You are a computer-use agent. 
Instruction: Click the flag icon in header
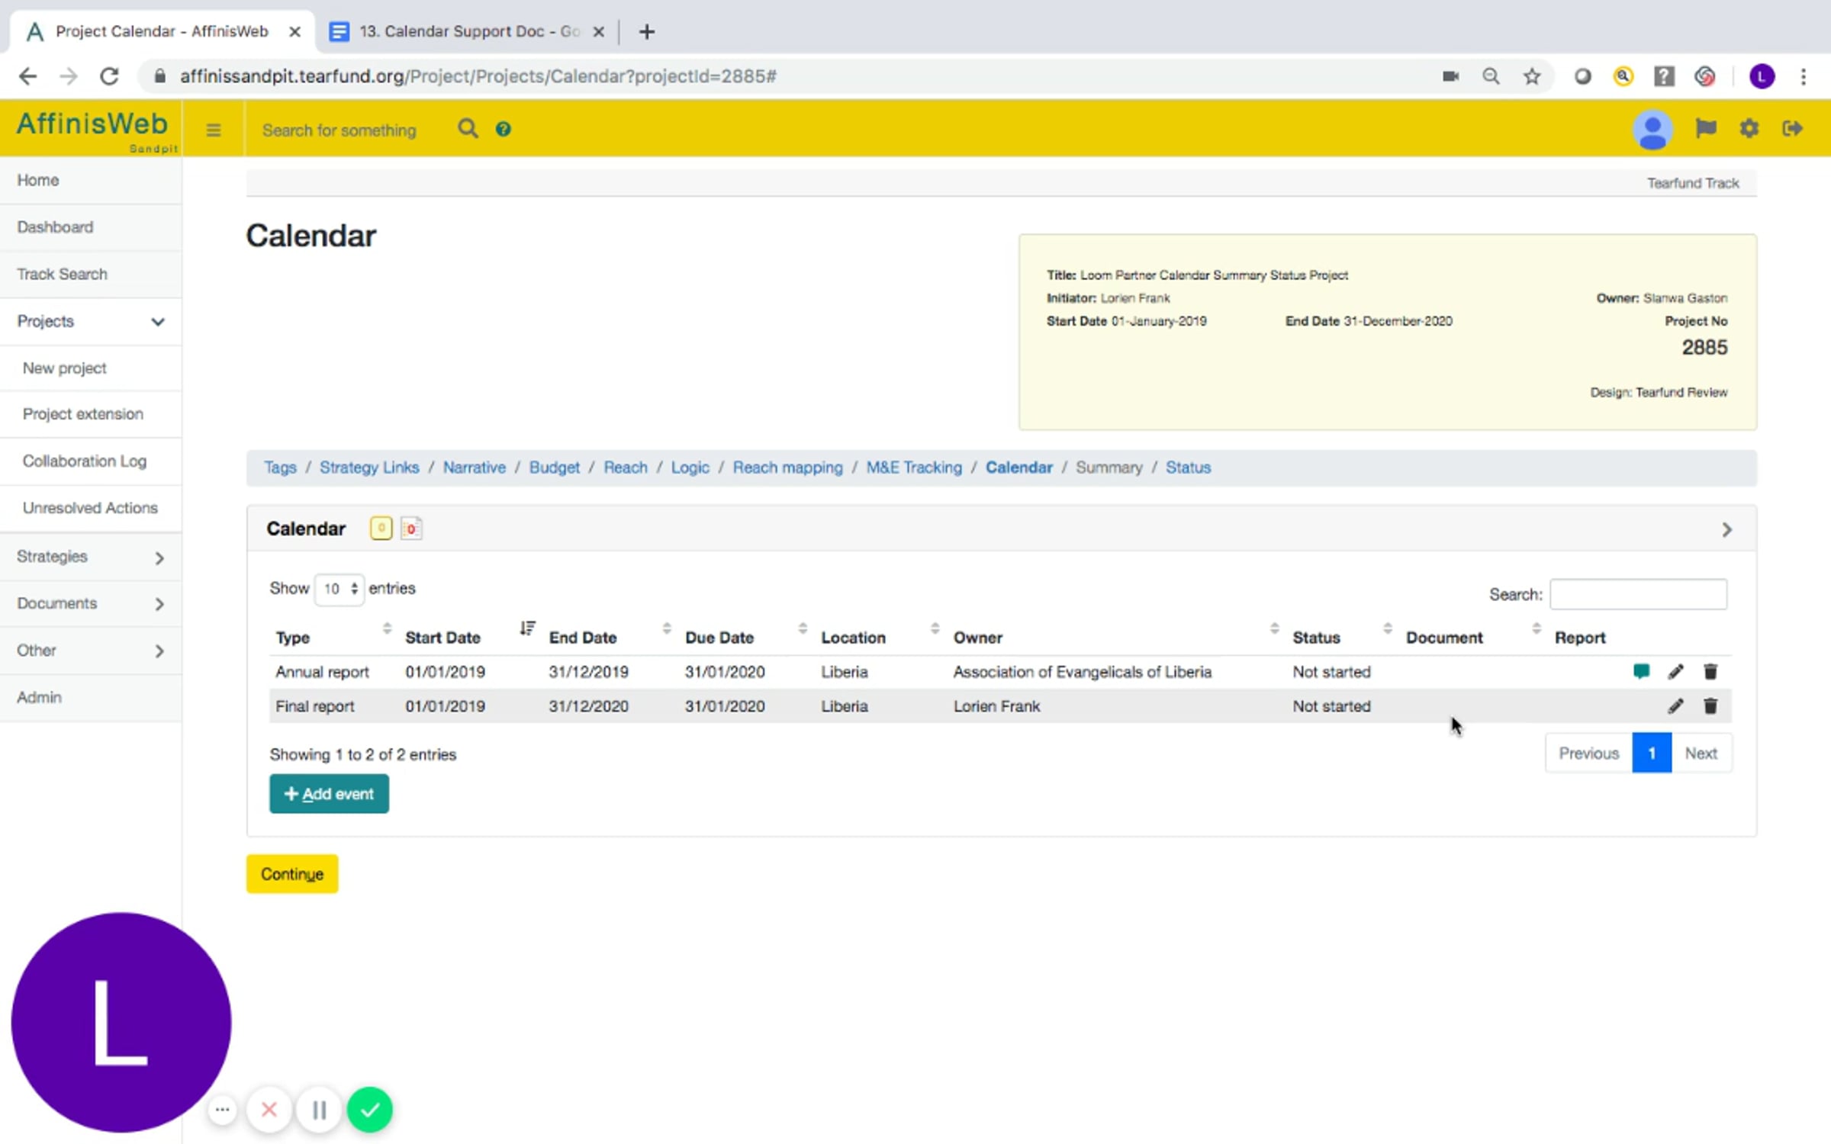coord(1706,128)
